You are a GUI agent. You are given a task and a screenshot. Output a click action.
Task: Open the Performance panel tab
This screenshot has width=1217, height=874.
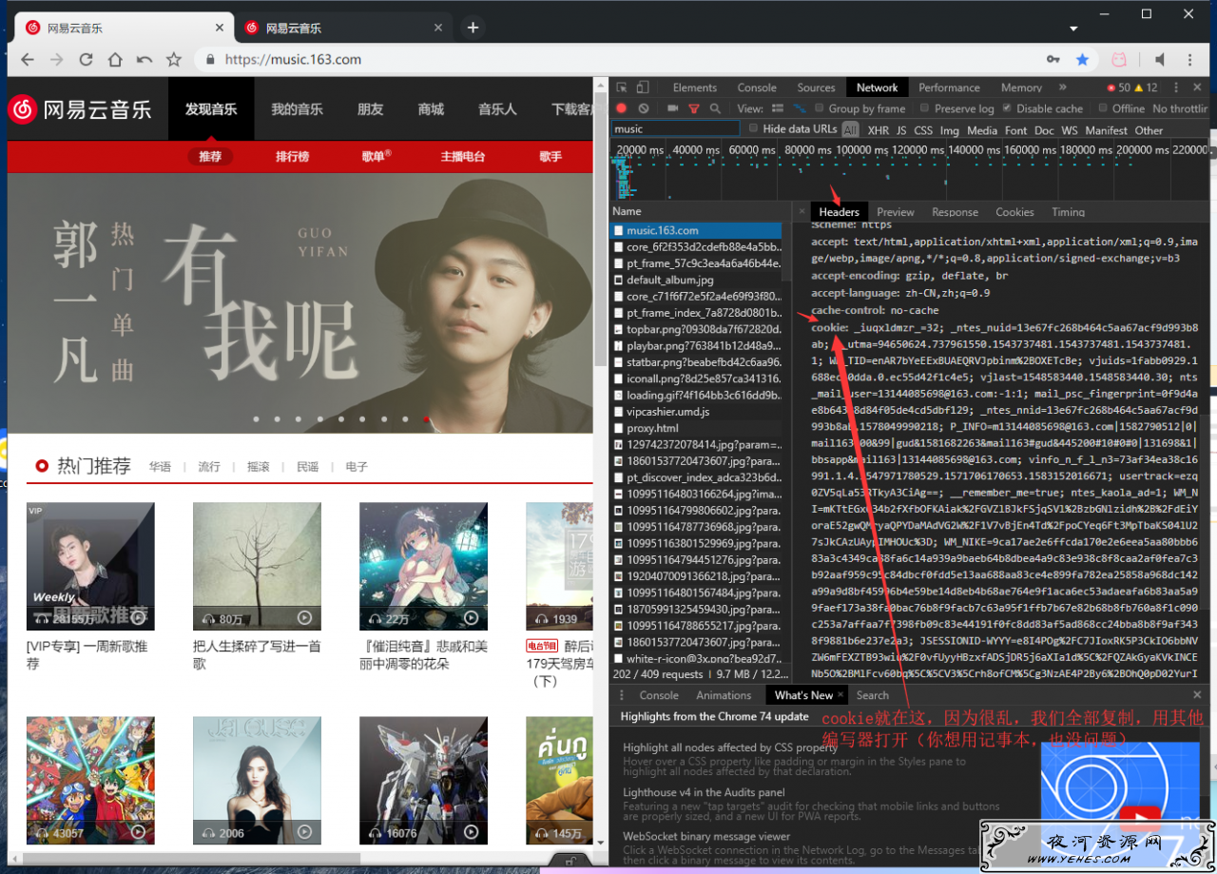(949, 87)
